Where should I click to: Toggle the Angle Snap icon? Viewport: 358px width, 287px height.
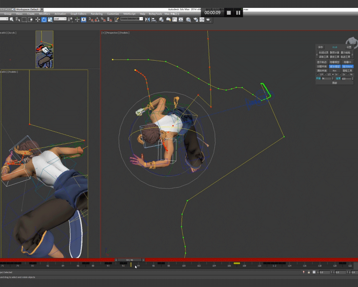click(97, 20)
